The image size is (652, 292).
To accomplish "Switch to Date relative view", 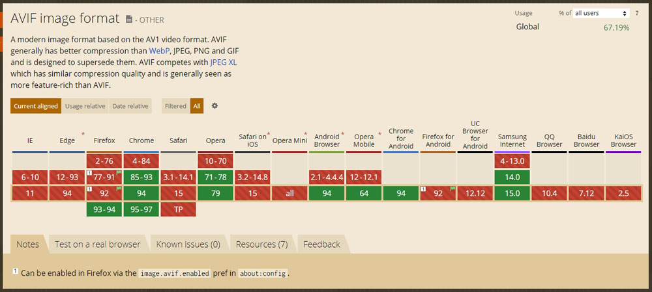I will coord(130,106).
